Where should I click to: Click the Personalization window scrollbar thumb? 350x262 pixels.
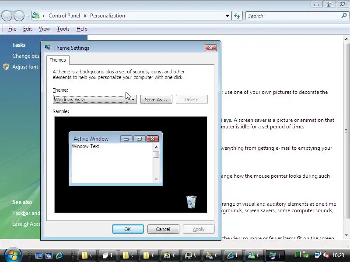(346, 131)
